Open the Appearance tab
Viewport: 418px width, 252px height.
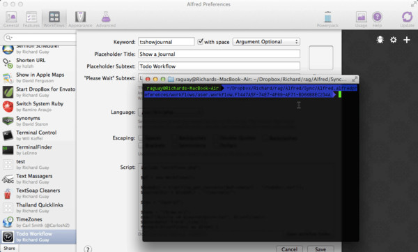click(80, 20)
